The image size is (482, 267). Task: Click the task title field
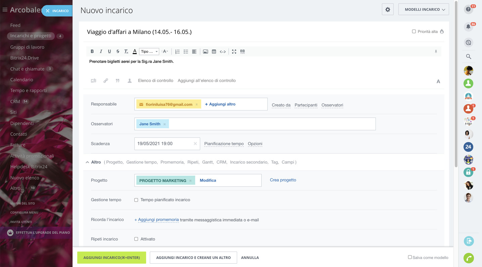coord(245,32)
